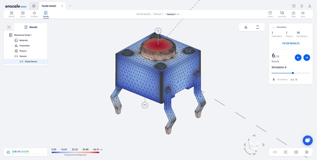Screen dimensions: 317x160
Task: Click the Parameter 1 load icon
Action: point(274,79)
